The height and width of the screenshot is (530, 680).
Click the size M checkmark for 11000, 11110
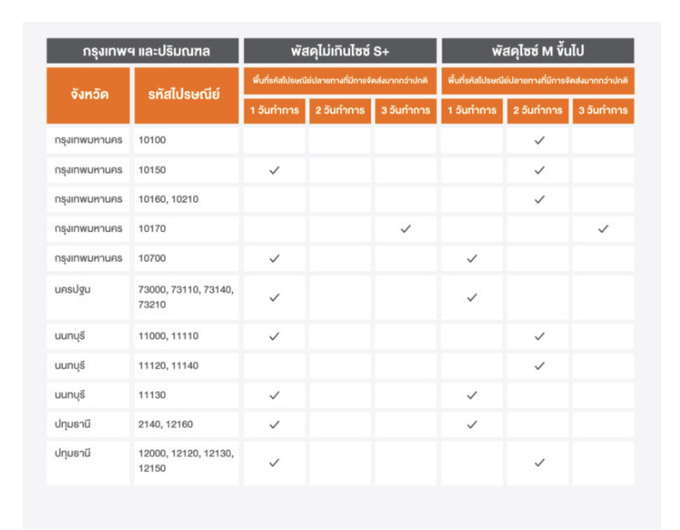[539, 336]
